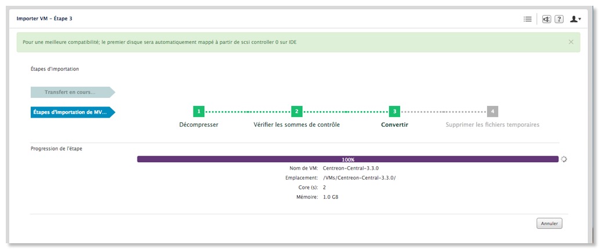
Task: Click the purple 100% progress bar
Action: 348,159
